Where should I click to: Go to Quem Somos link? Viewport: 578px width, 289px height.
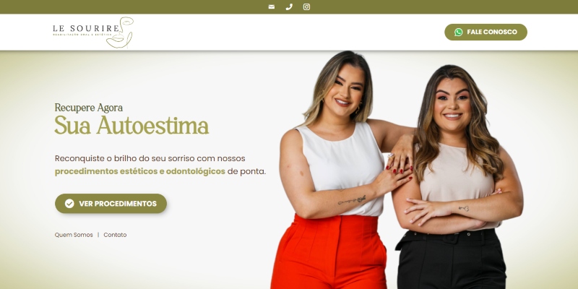coord(74,235)
